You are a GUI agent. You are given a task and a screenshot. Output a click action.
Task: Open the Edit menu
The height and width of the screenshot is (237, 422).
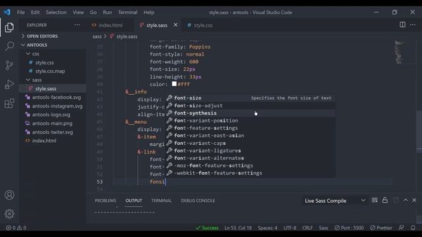[35, 13]
